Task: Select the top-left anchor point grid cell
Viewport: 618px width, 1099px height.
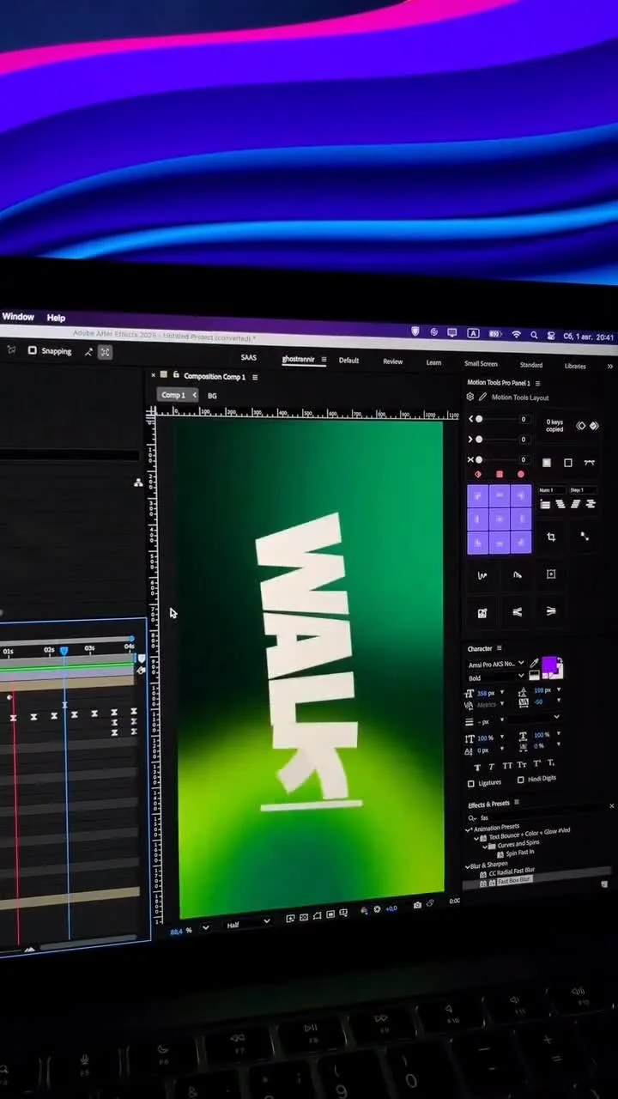Action: click(x=478, y=496)
